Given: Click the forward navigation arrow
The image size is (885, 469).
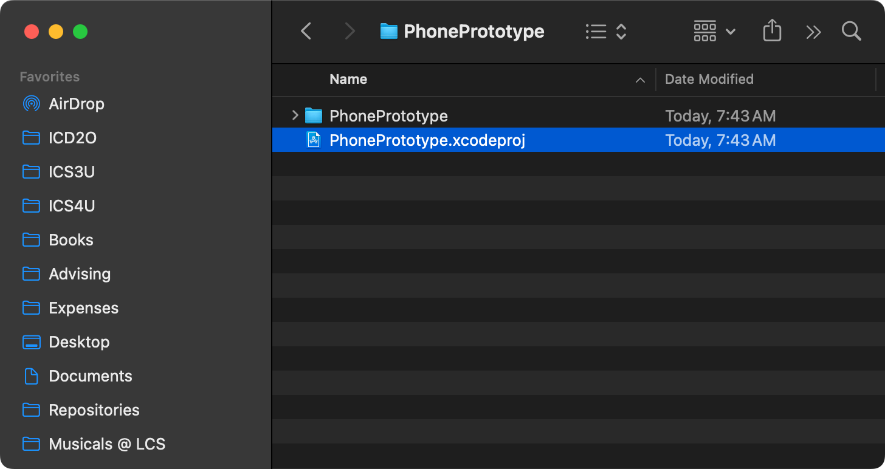Looking at the screenshot, I should (350, 32).
